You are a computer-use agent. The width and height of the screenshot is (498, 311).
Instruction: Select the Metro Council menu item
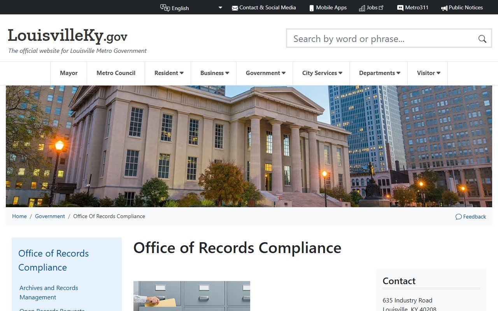116,73
